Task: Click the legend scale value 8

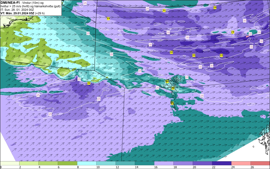Action: (78, 167)
